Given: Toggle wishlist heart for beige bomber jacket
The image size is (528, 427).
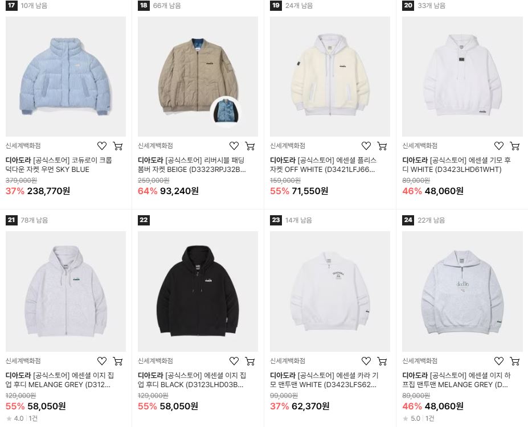Looking at the screenshot, I should (x=234, y=146).
